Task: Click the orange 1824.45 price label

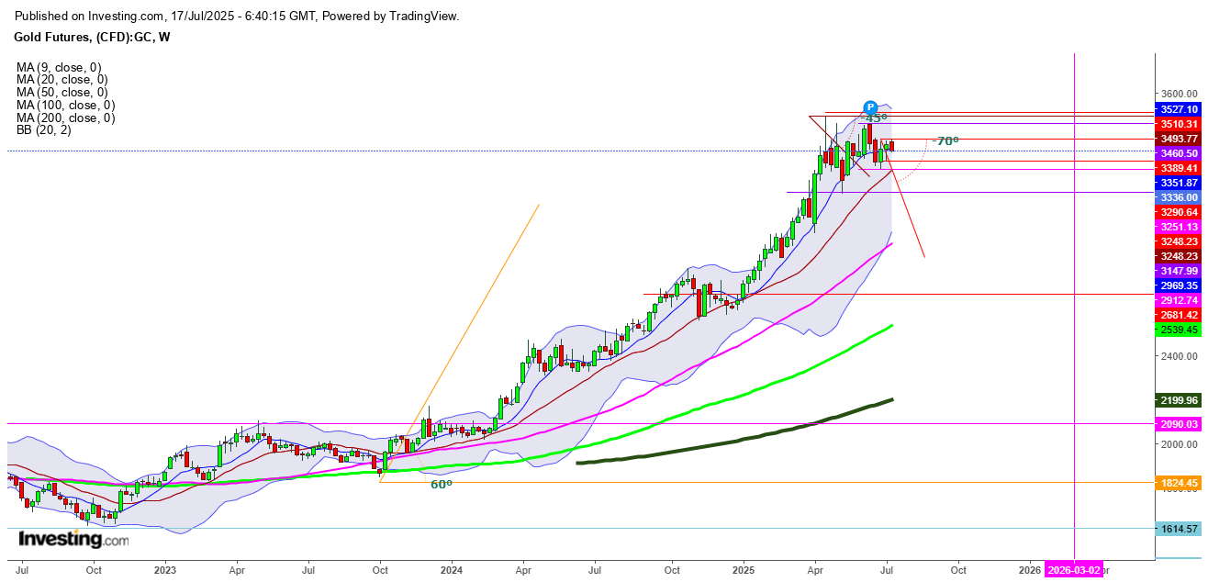Action: 1178,482
